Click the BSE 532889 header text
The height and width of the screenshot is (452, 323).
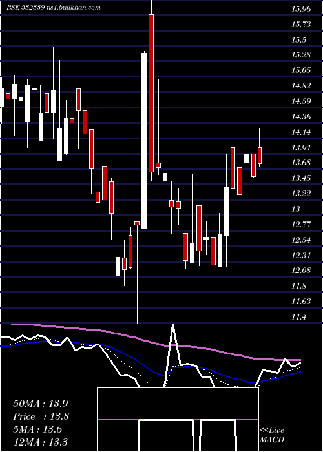[x=54, y=8]
